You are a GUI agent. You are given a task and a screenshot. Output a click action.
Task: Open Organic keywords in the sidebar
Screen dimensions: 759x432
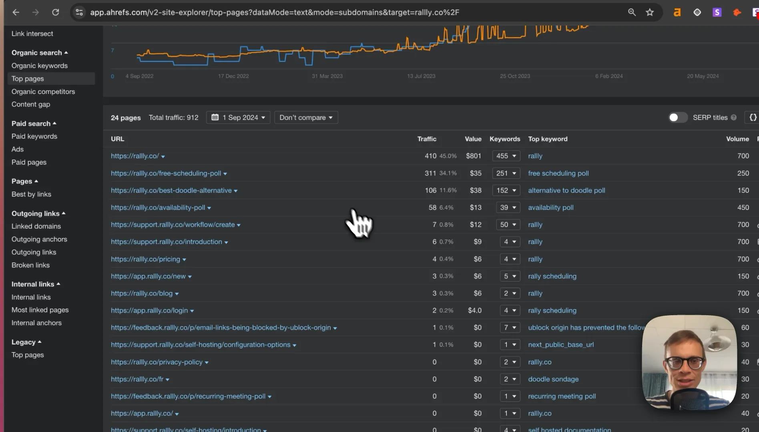pos(40,66)
